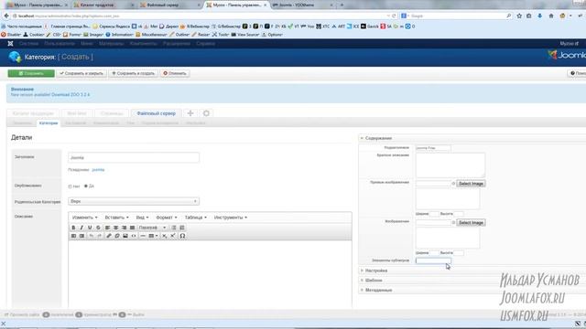Screen dimensions: 586x329
Task: Click the short description textarea
Action: (450, 164)
